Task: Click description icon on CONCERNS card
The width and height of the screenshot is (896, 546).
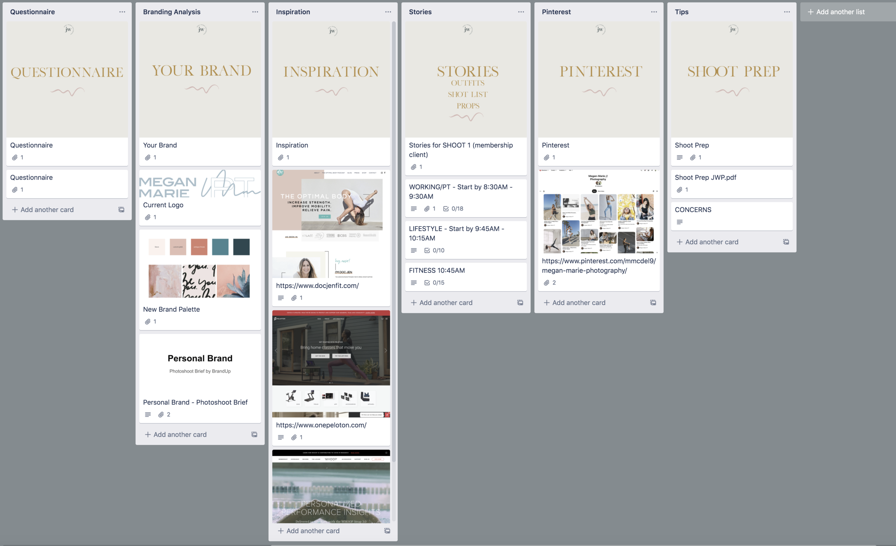Action: (x=679, y=222)
